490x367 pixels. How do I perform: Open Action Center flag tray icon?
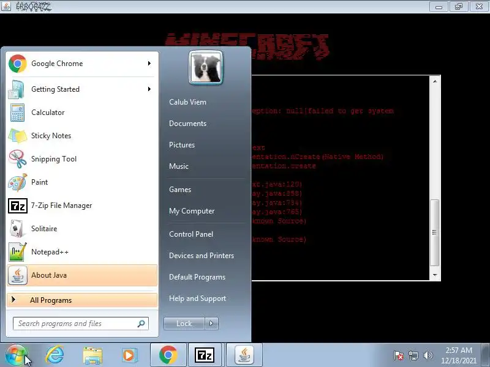(398, 355)
